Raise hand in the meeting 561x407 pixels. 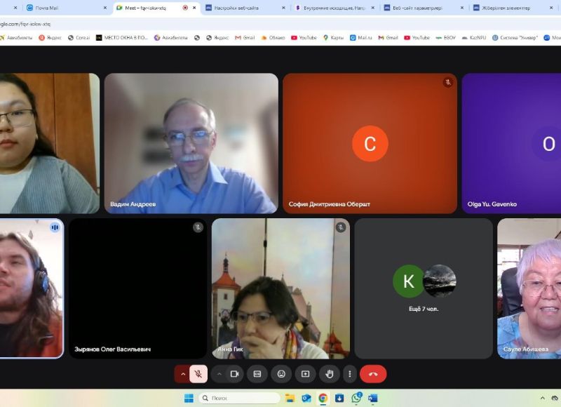[329, 374]
